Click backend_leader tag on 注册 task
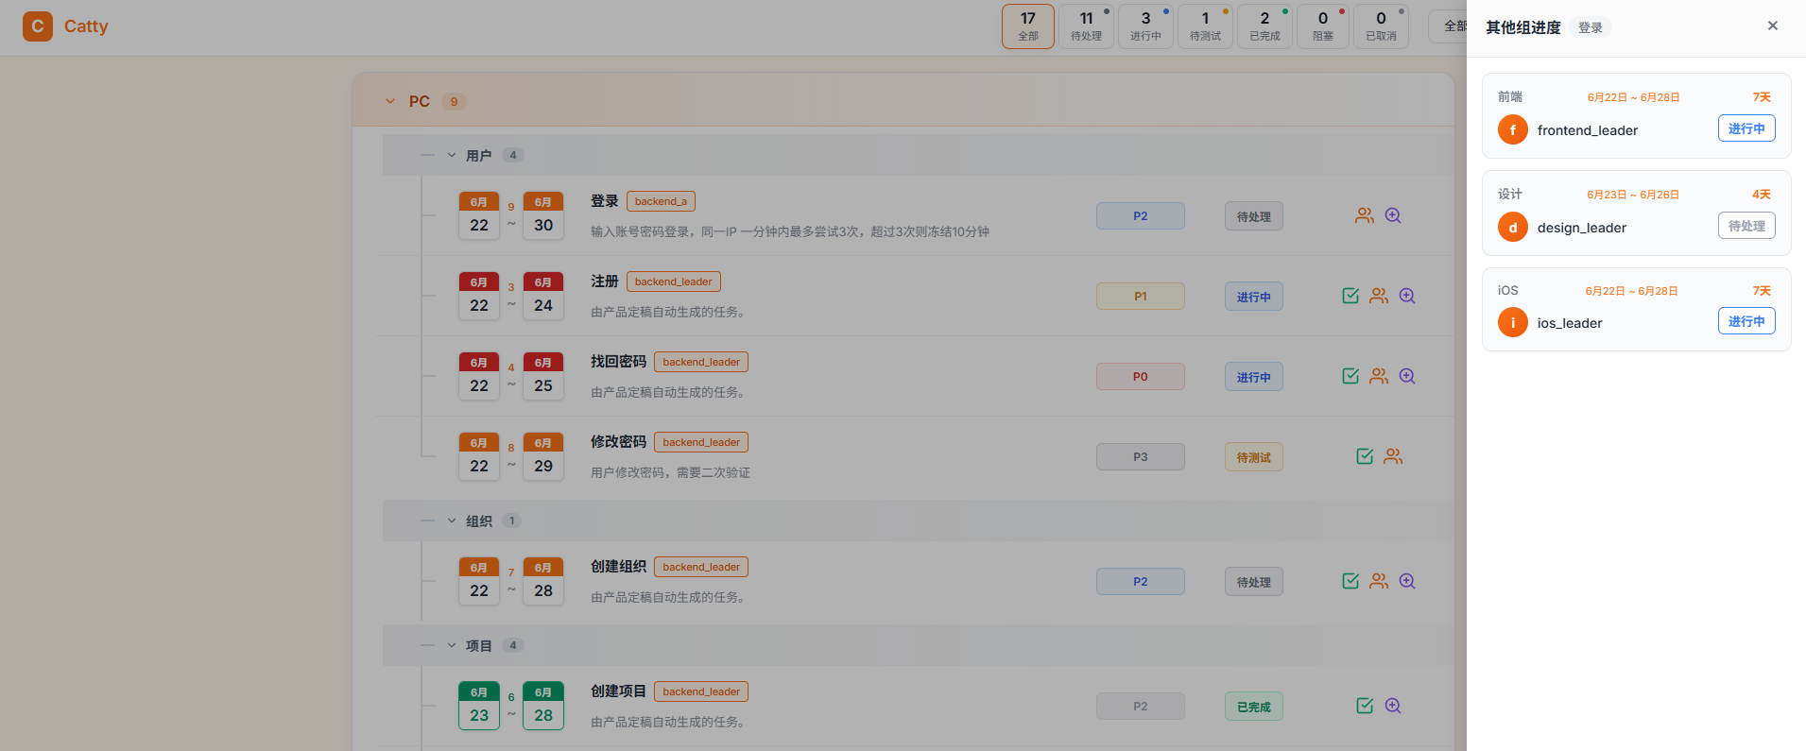The image size is (1806, 751). tap(674, 282)
